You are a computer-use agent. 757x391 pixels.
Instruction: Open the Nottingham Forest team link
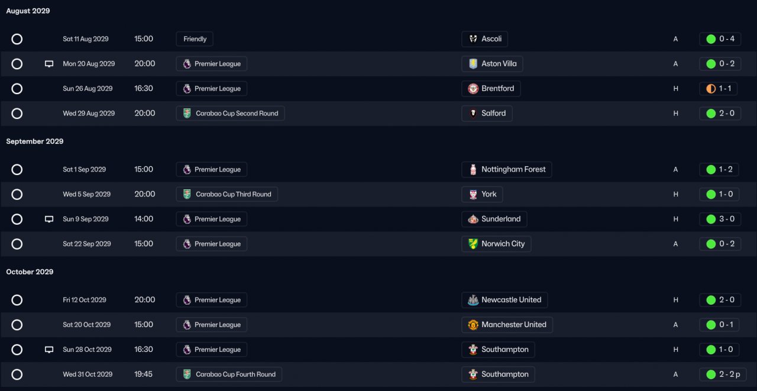506,169
